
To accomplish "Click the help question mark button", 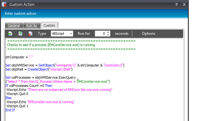I will pyautogui.click(x=177, y=4).
